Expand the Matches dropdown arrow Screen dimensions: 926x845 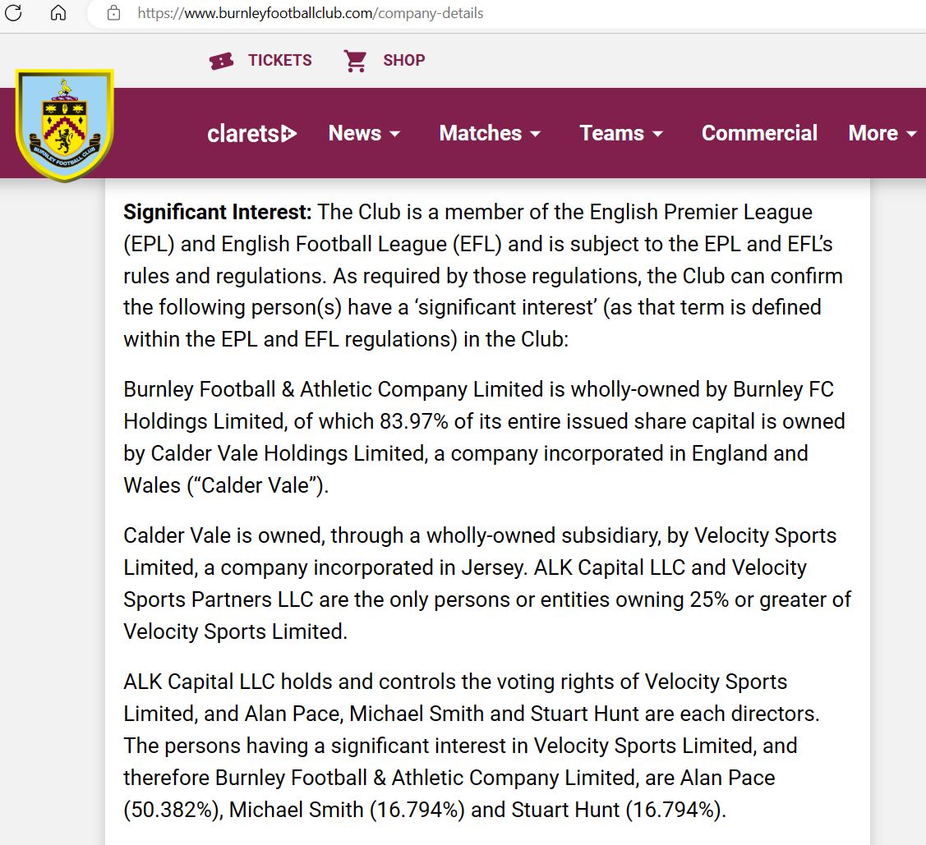pyautogui.click(x=536, y=134)
